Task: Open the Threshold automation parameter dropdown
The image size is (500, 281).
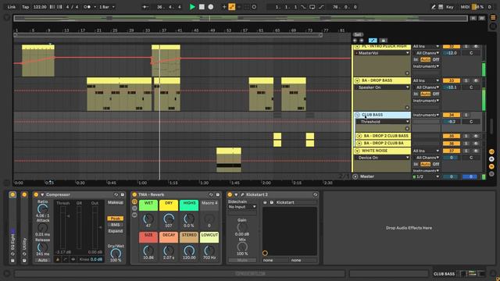Action: [x=383, y=122]
